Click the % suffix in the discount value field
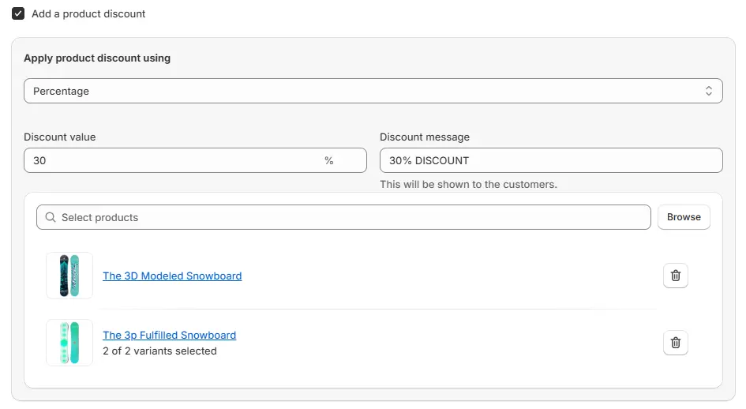The width and height of the screenshot is (746, 409). click(328, 160)
